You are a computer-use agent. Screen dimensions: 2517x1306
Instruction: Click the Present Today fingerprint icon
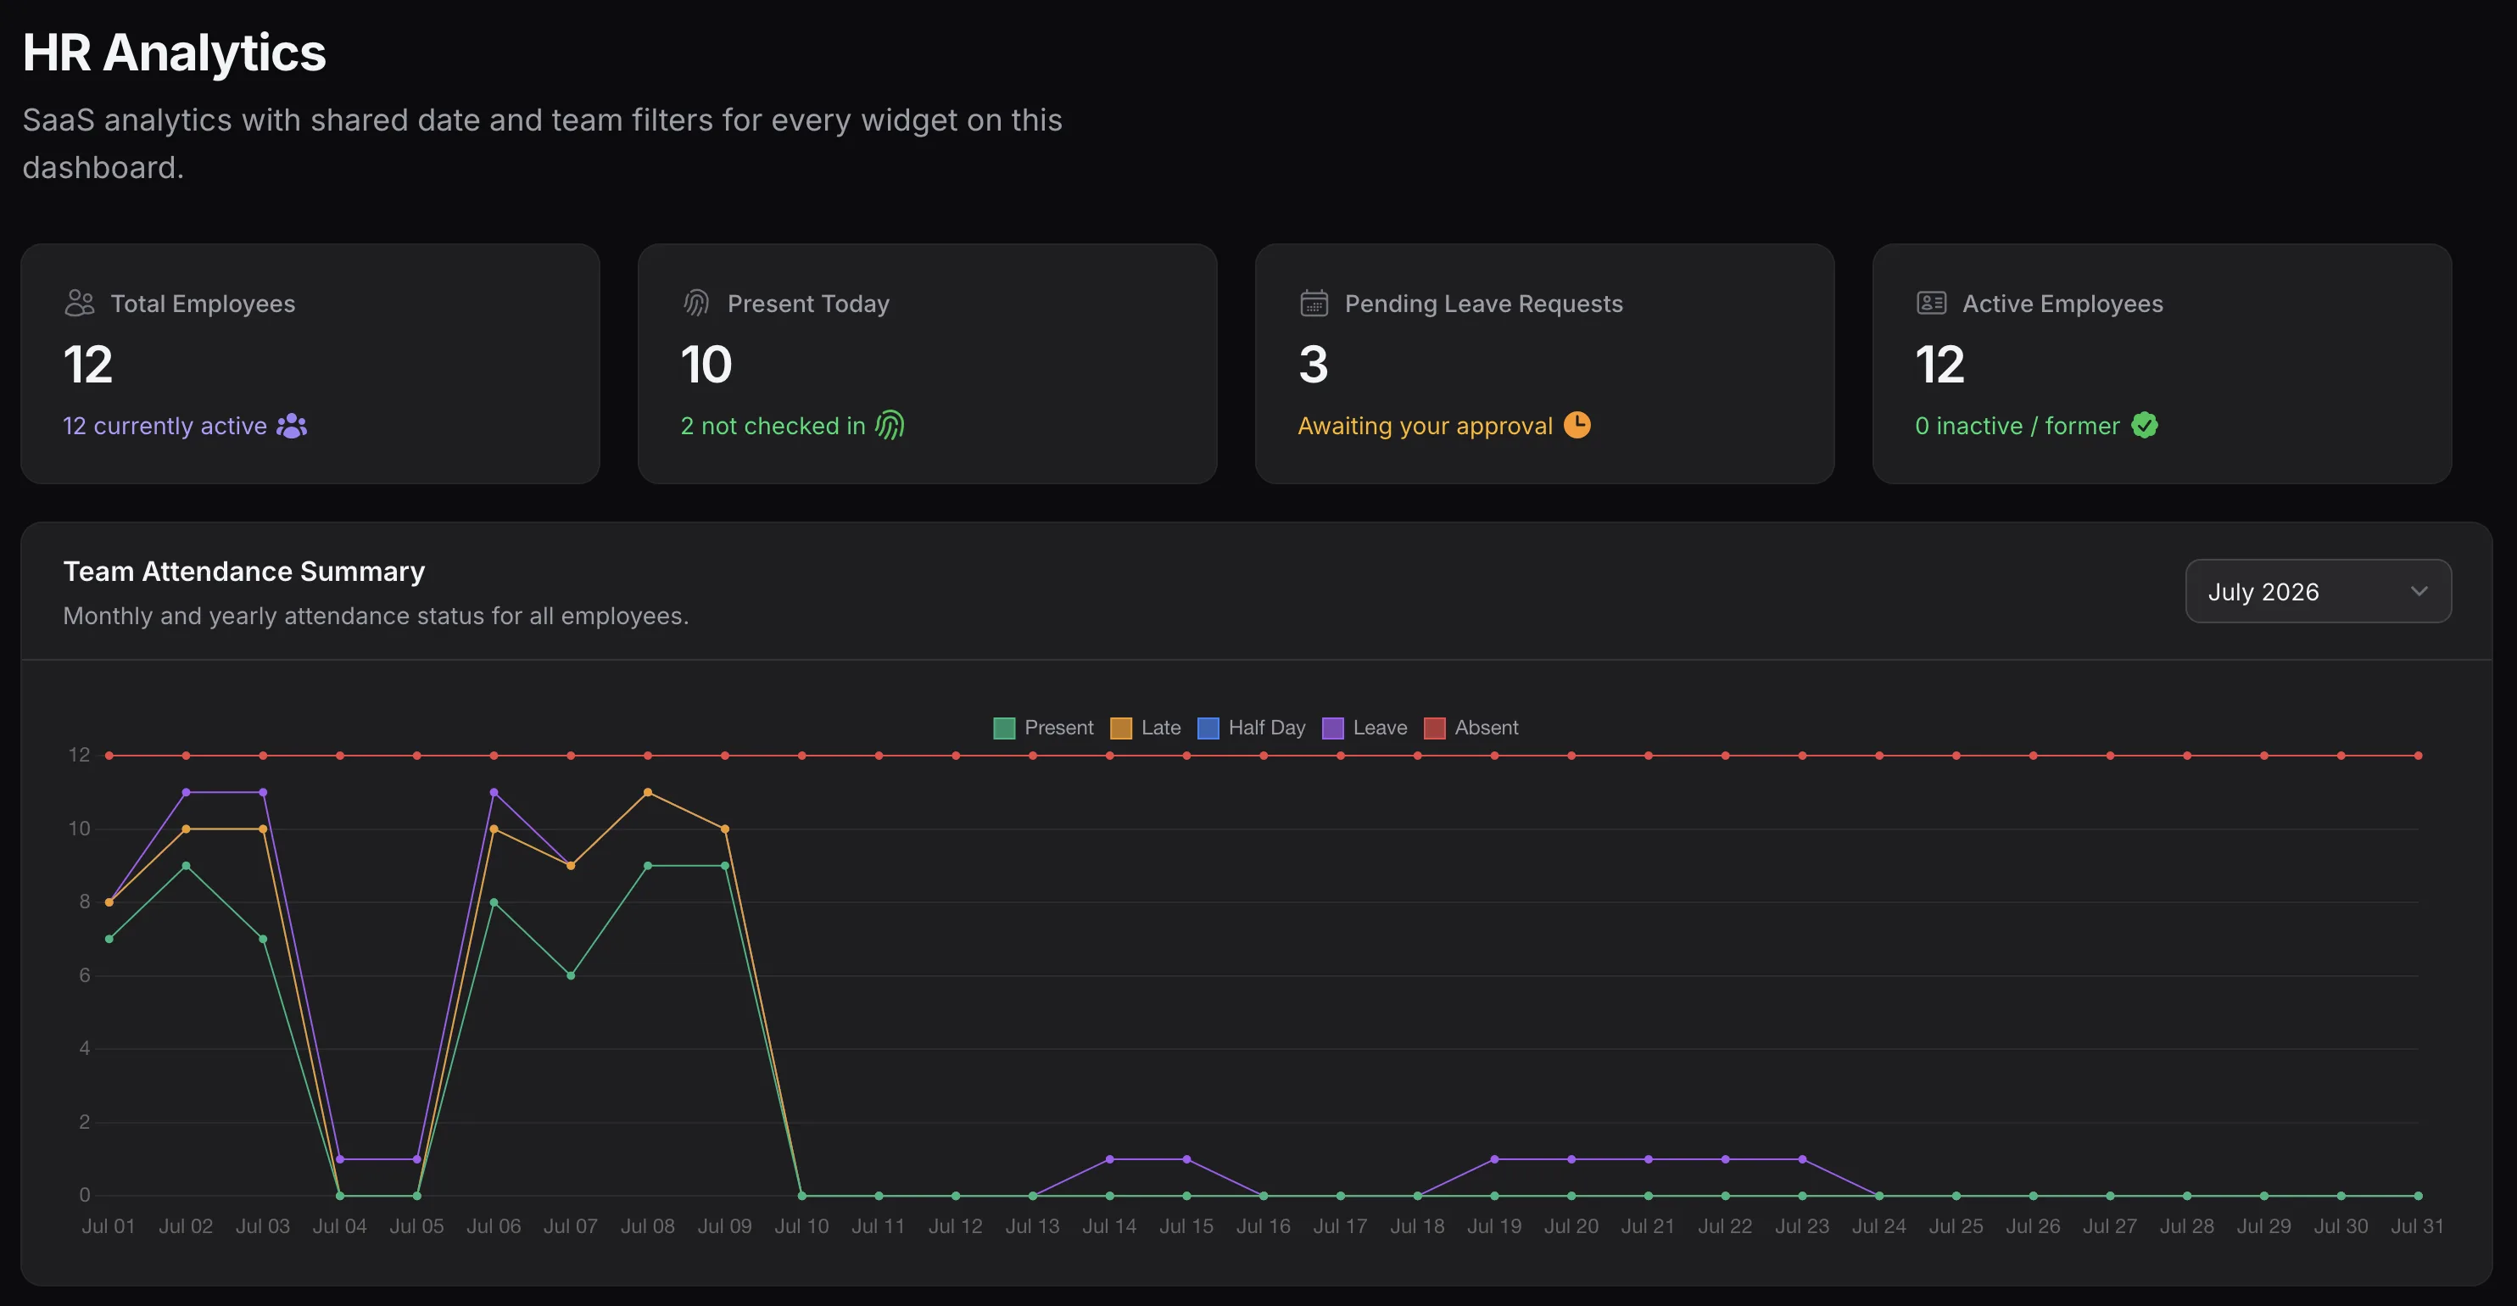click(x=697, y=304)
